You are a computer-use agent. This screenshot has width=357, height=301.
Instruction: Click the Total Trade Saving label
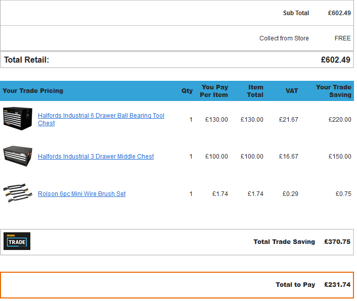coord(284,242)
